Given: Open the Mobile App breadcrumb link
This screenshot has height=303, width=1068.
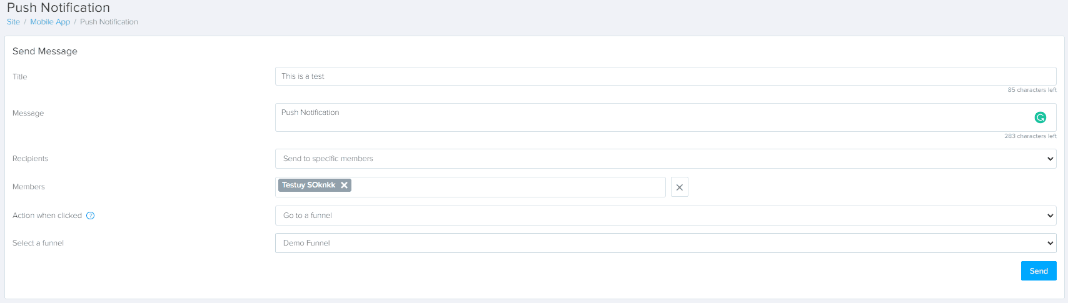Looking at the screenshot, I should [50, 22].
